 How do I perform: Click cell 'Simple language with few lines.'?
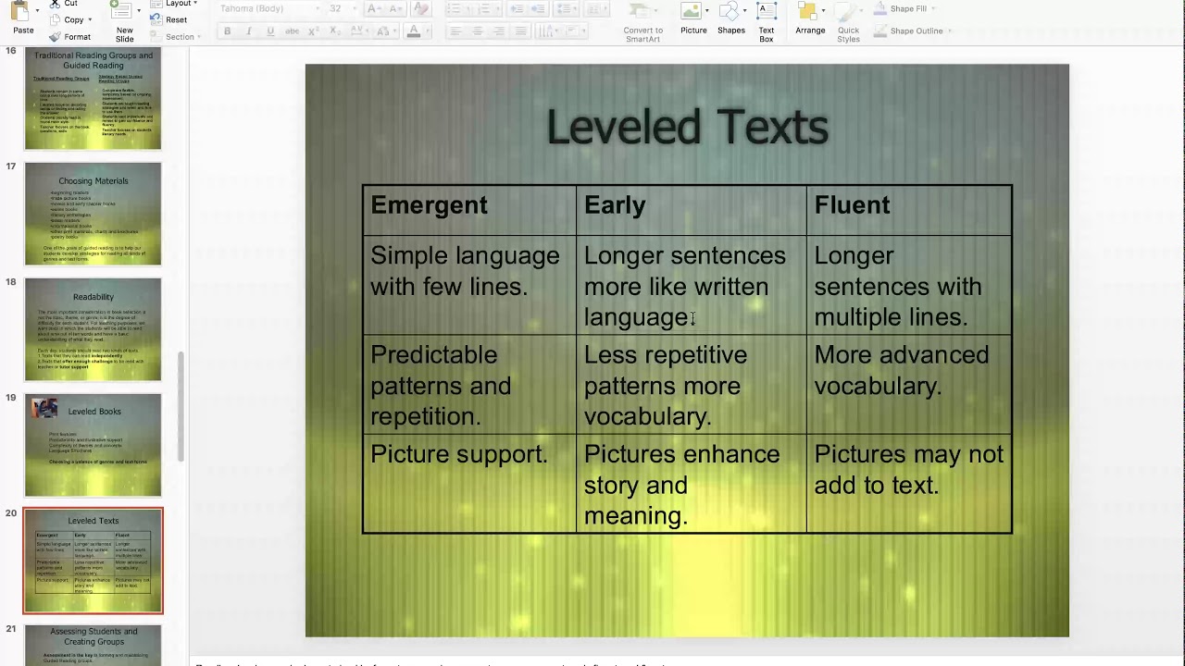click(468, 285)
